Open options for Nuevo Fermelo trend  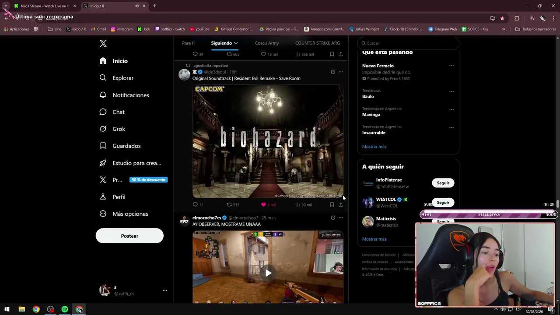point(451,66)
